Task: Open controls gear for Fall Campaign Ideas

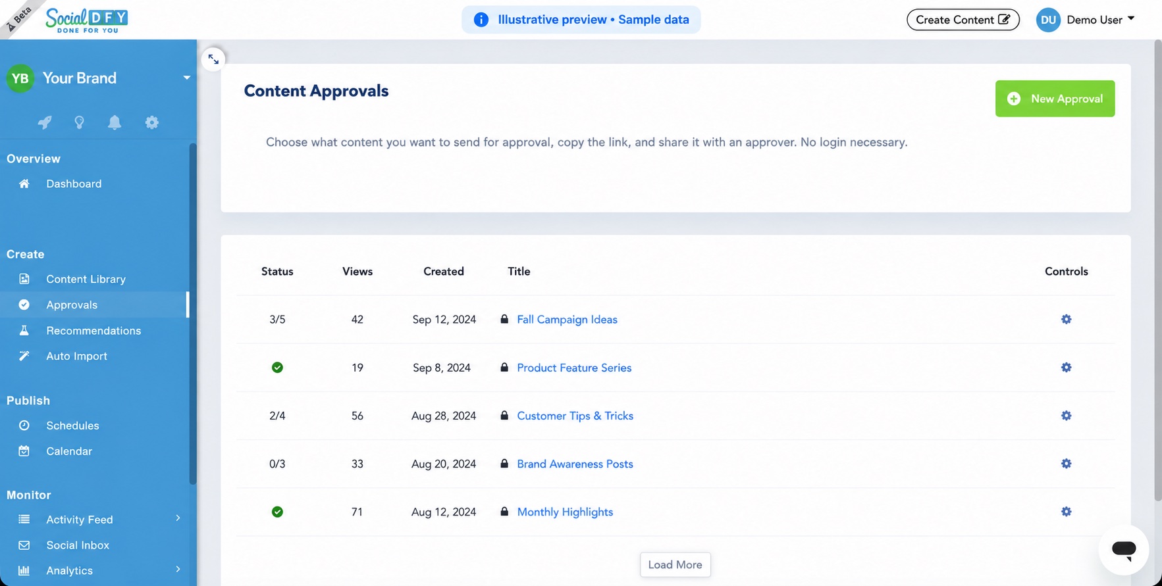Action: (x=1066, y=319)
